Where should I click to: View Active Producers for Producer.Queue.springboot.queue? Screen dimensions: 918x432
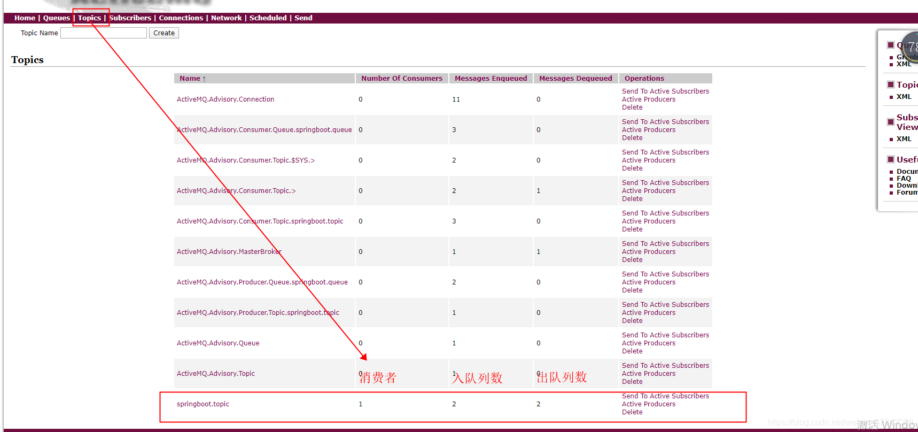coord(649,282)
